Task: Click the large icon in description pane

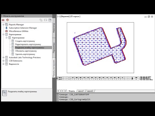Action: point(5,93)
